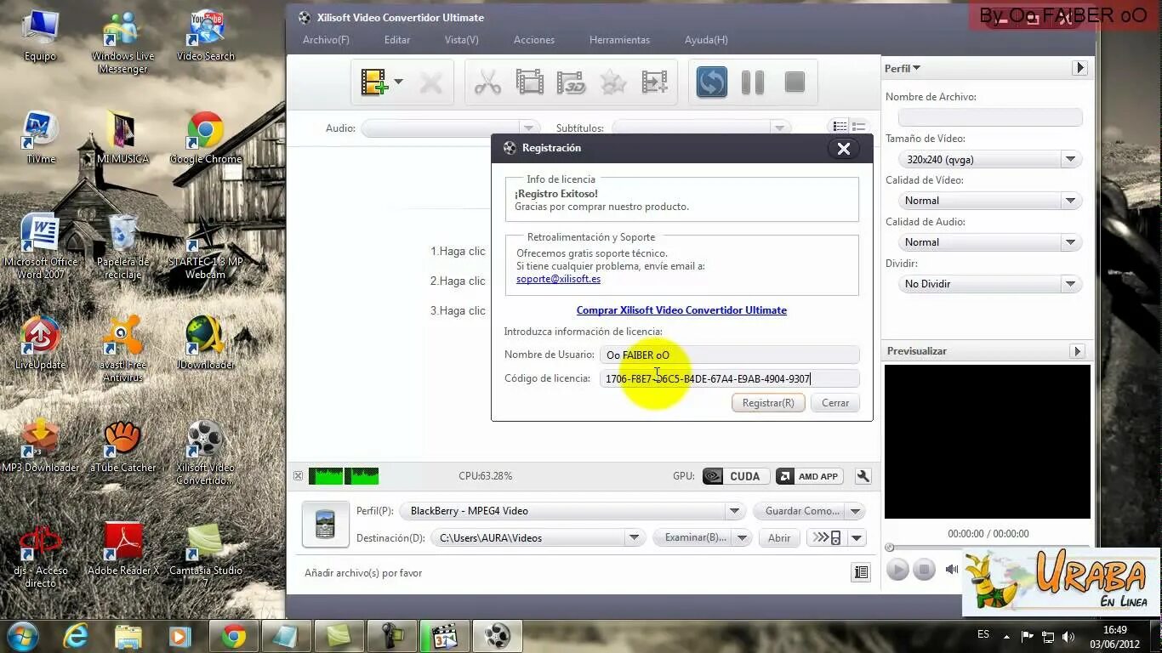Click the Abrir button
Screen dimensions: 1162x653
(x=779, y=538)
